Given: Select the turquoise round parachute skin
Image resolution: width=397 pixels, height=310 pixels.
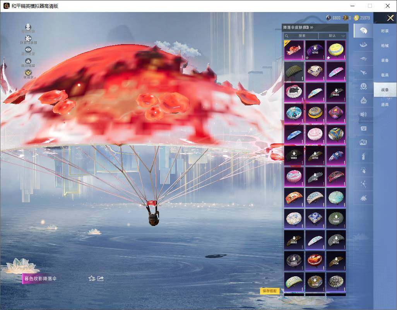Looking at the screenshot, I should pos(336,198).
